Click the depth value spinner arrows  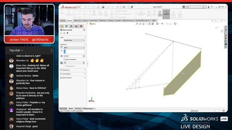84,56
